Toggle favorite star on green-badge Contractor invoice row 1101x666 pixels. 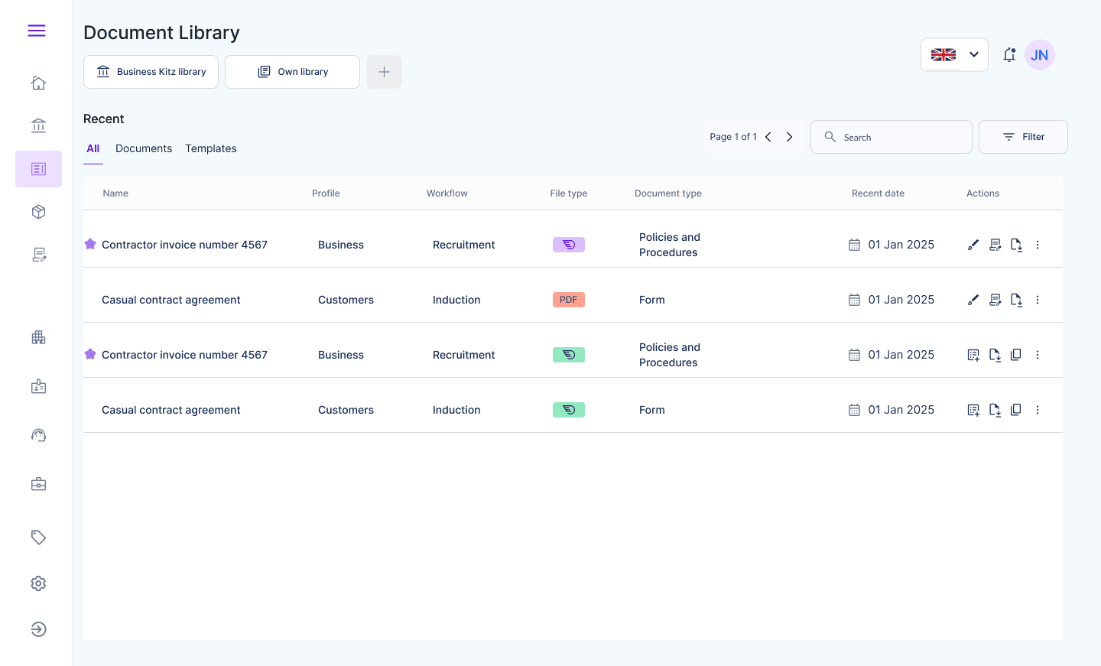click(x=90, y=354)
